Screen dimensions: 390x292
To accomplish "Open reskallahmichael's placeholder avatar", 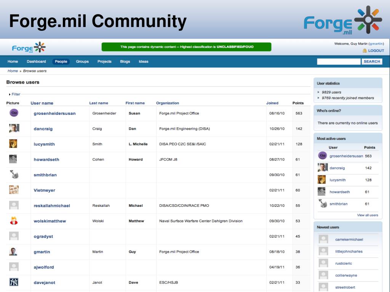I will 14,205.
